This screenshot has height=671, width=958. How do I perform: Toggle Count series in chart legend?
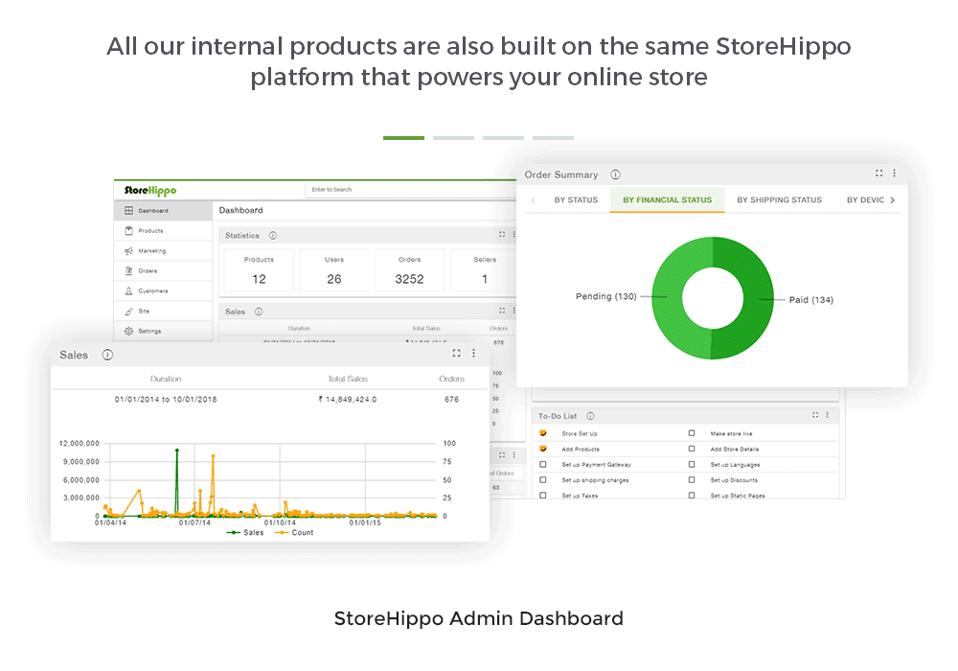point(294,533)
